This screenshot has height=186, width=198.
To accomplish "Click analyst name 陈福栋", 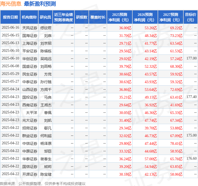I will [x=46, y=51].
